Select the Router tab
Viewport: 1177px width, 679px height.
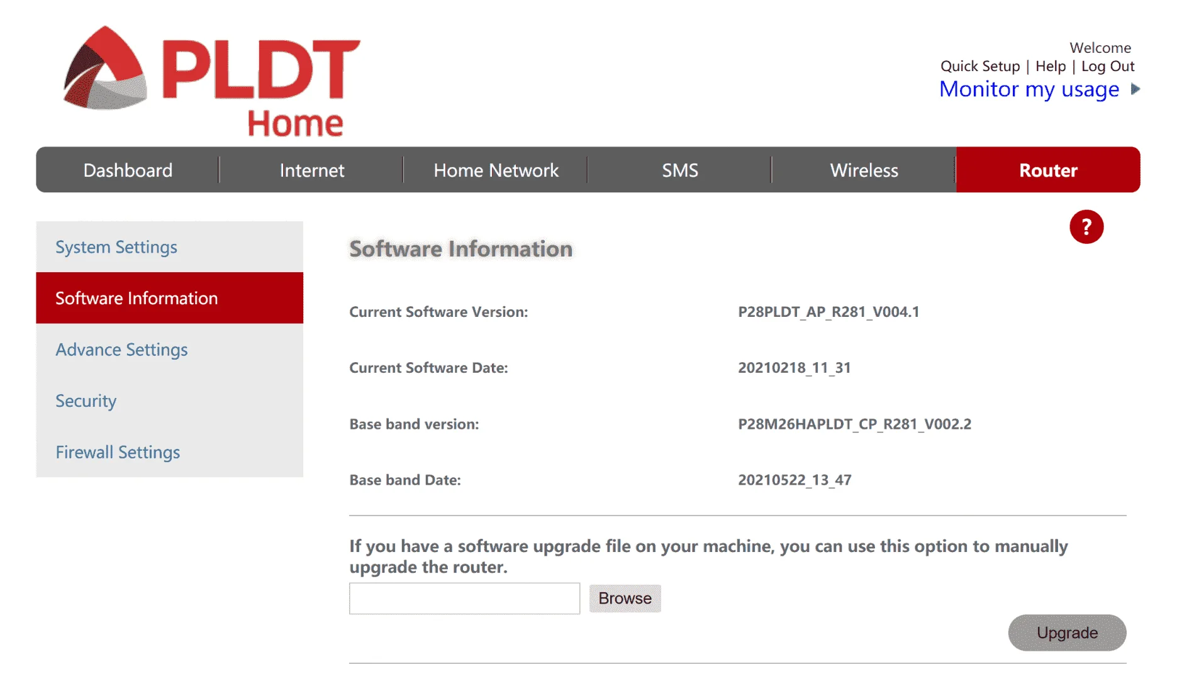1048,170
